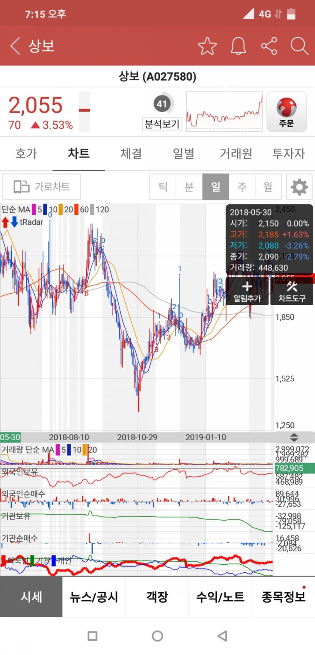Open 가로차트 landscape chart
Viewport: 315px width, 655px height.
[x=42, y=187]
